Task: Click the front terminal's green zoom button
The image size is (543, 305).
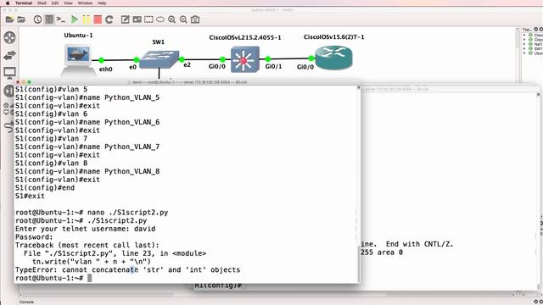Action: click(x=29, y=82)
